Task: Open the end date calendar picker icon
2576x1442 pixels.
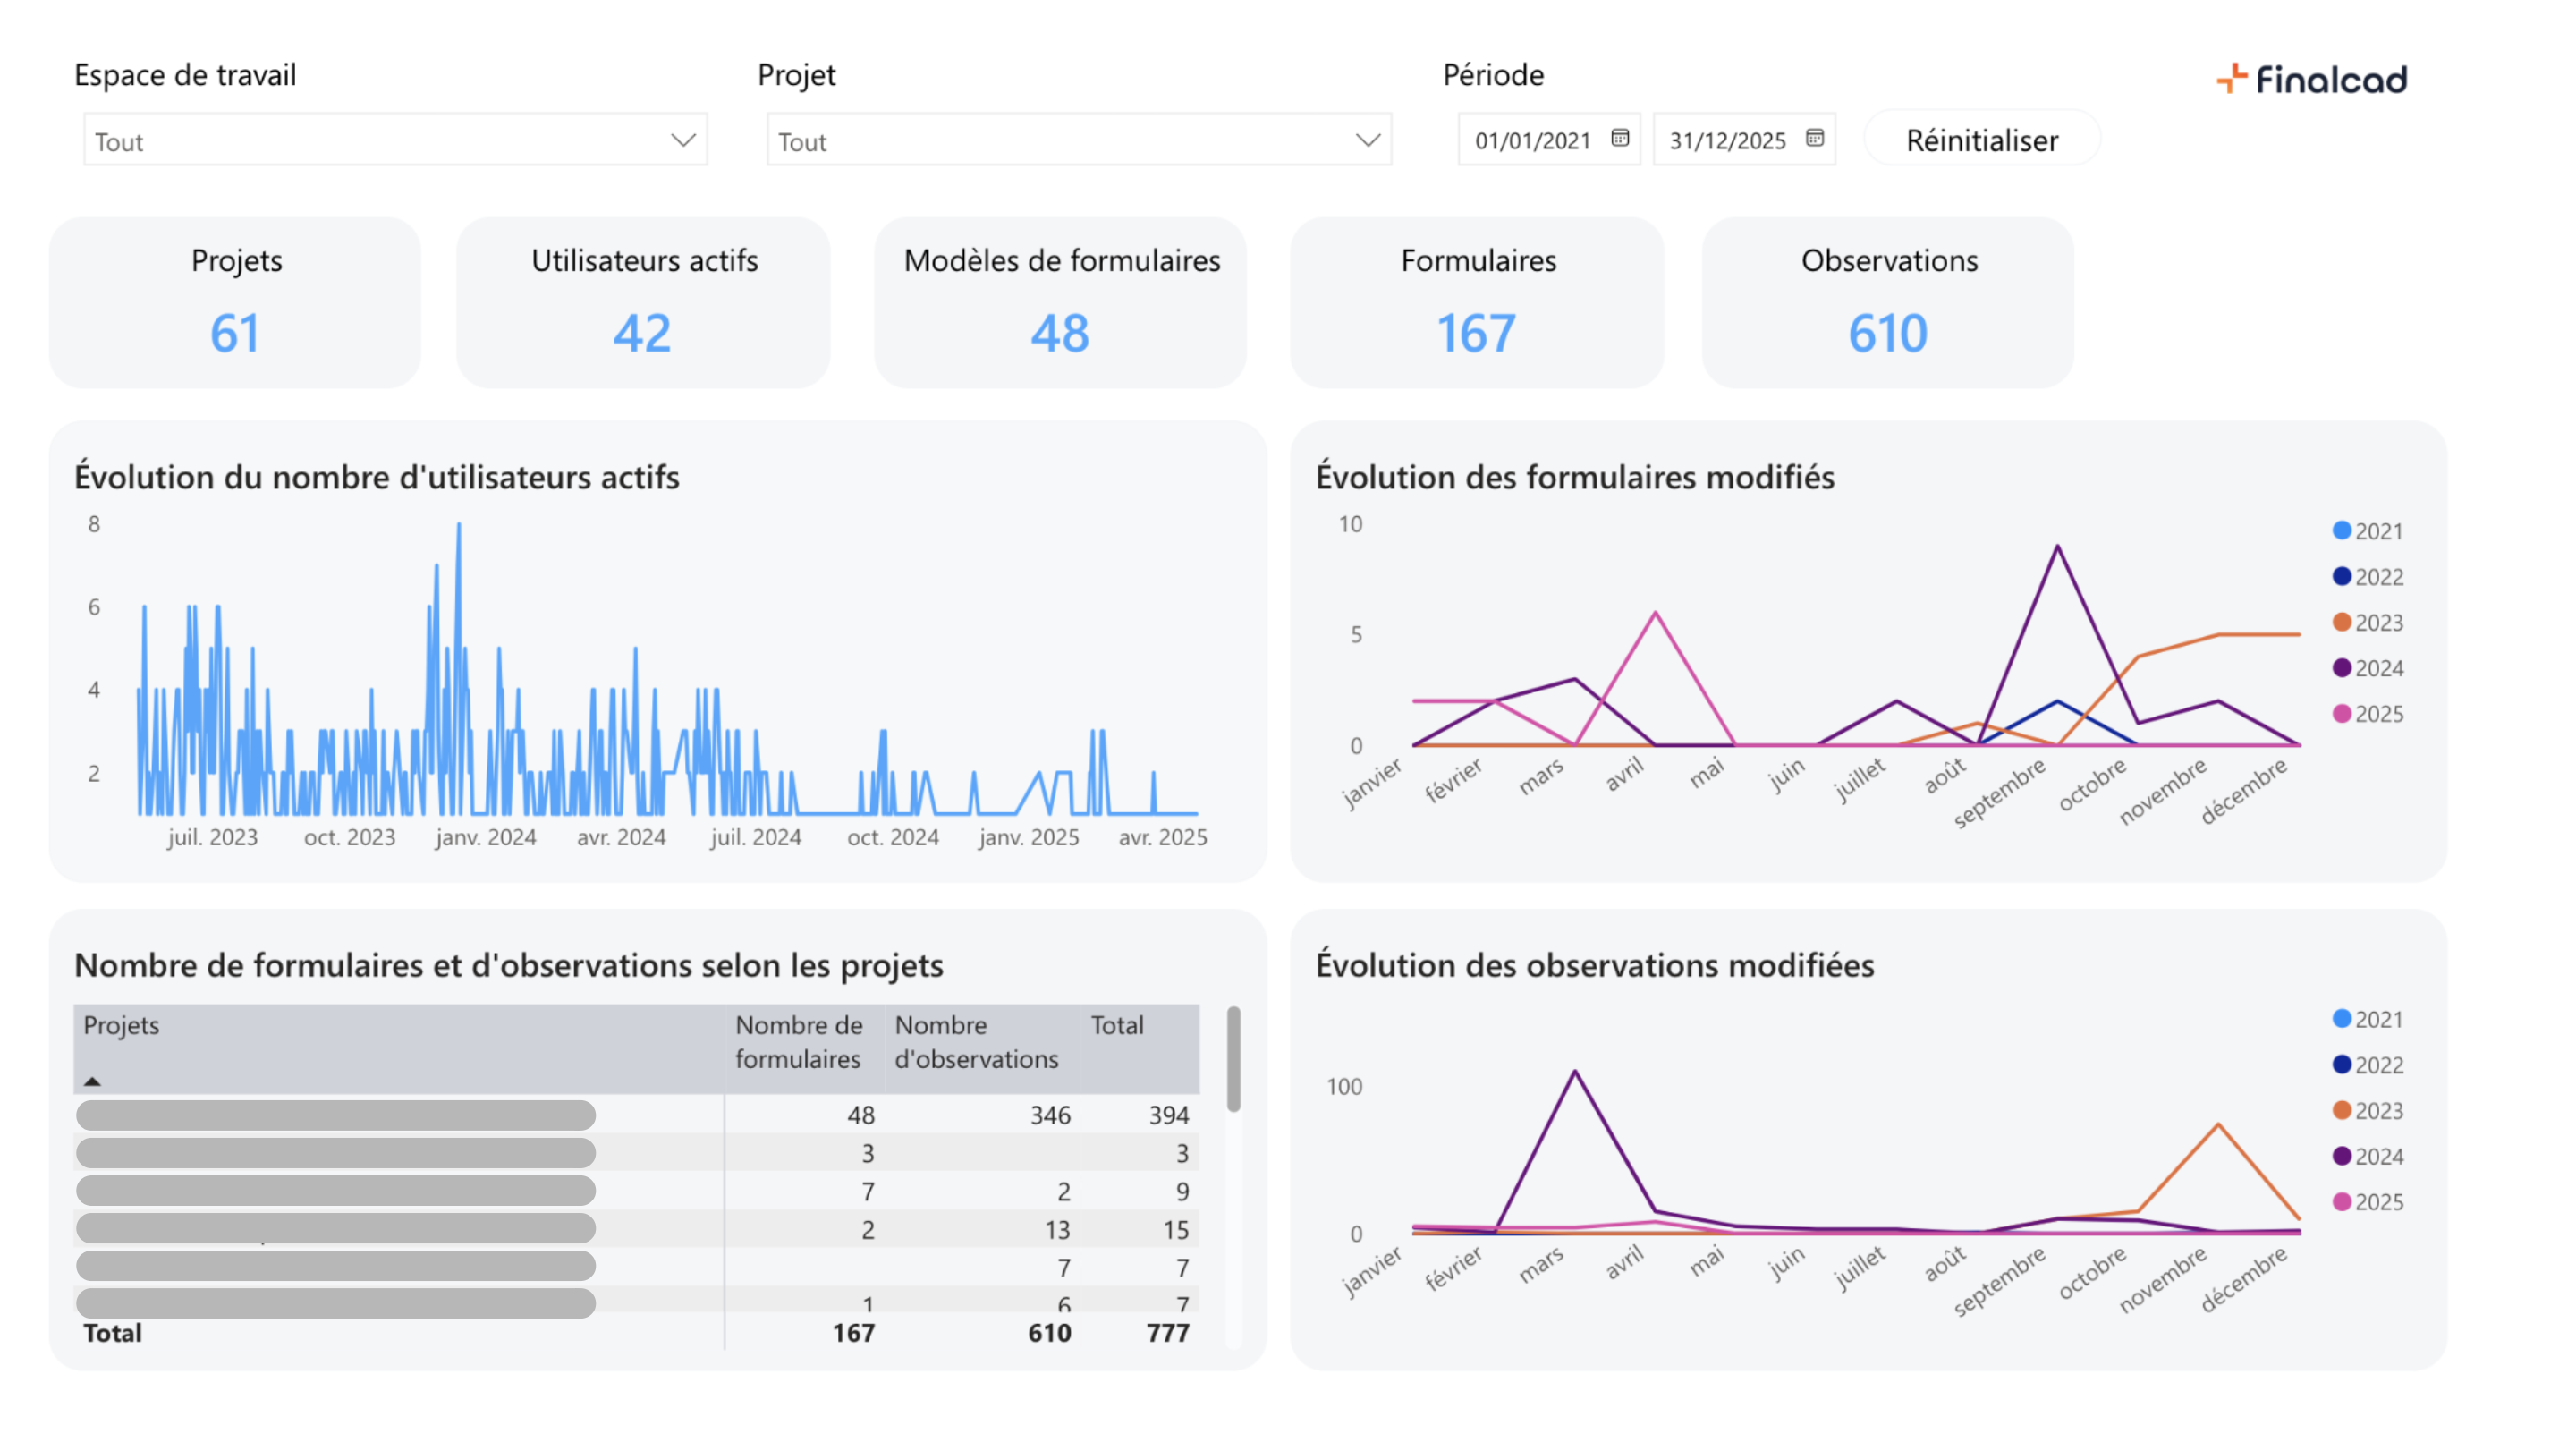Action: coord(1814,138)
